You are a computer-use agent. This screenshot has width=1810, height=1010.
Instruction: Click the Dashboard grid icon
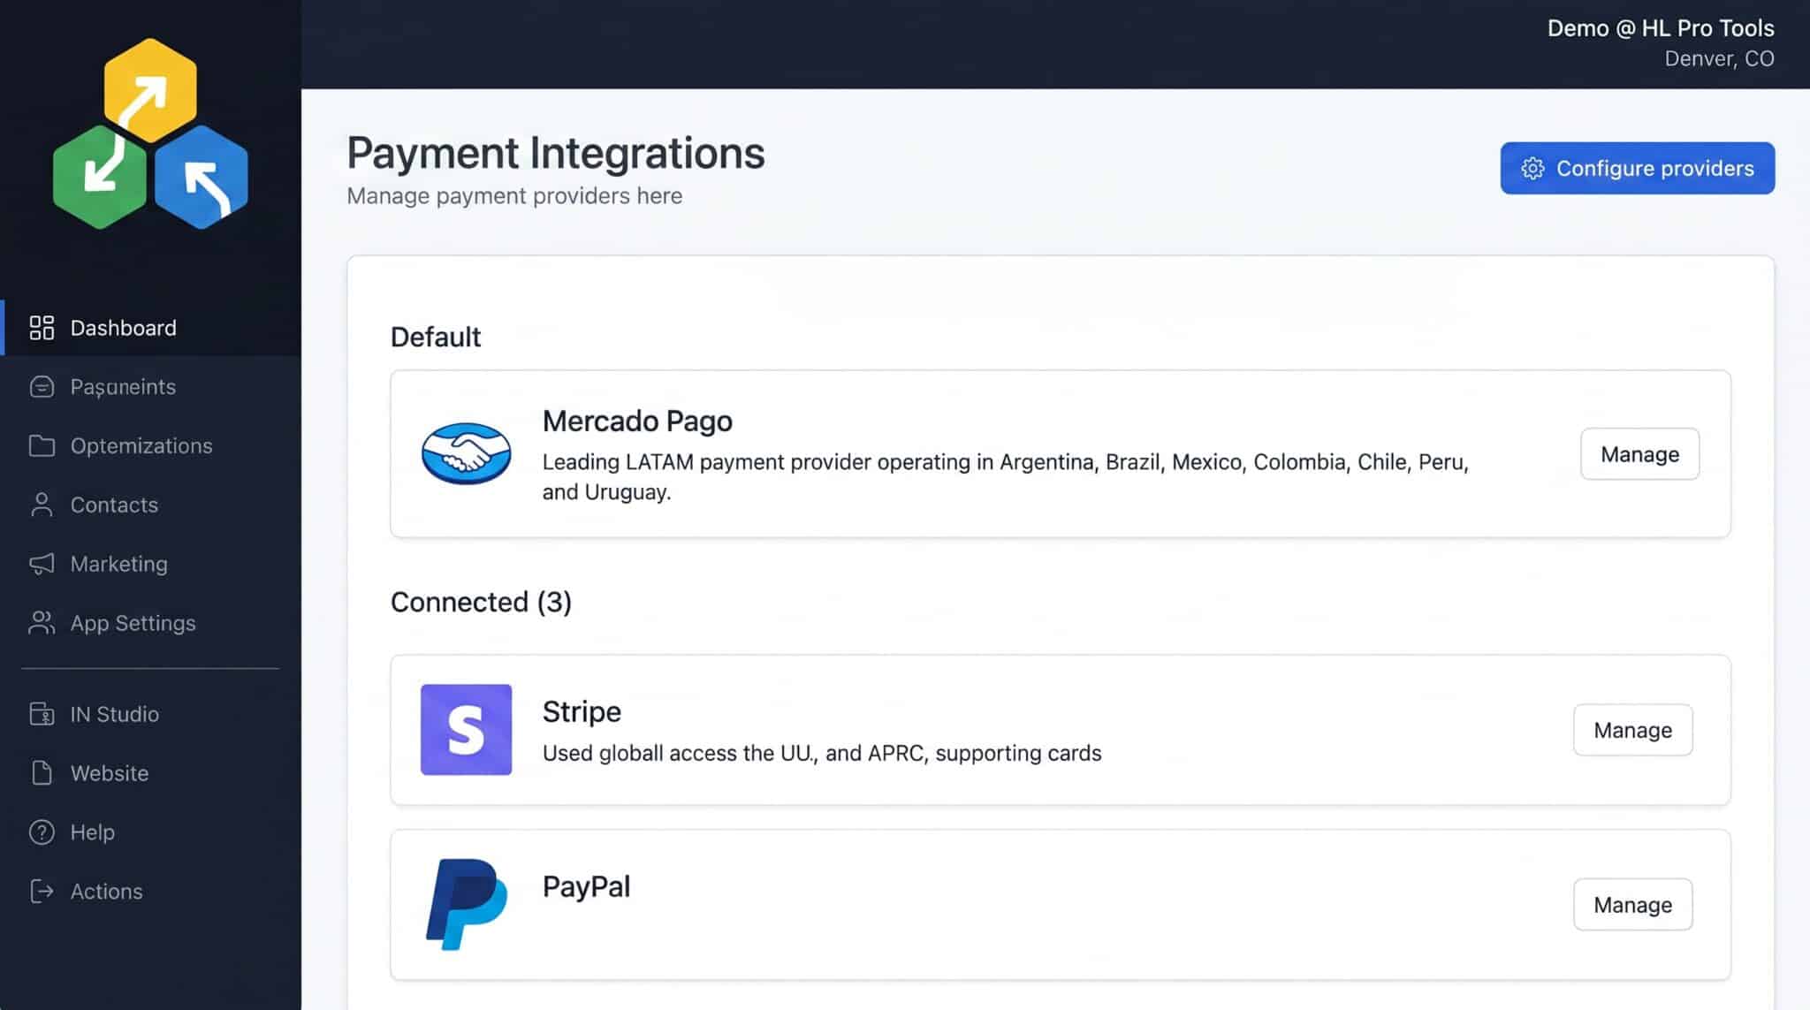(x=42, y=328)
